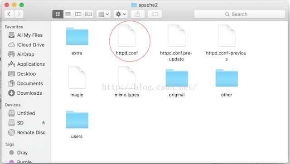Image resolution: width=290 pixels, height=164 pixels.
Task: Switch to icon view
Action: point(58,14)
